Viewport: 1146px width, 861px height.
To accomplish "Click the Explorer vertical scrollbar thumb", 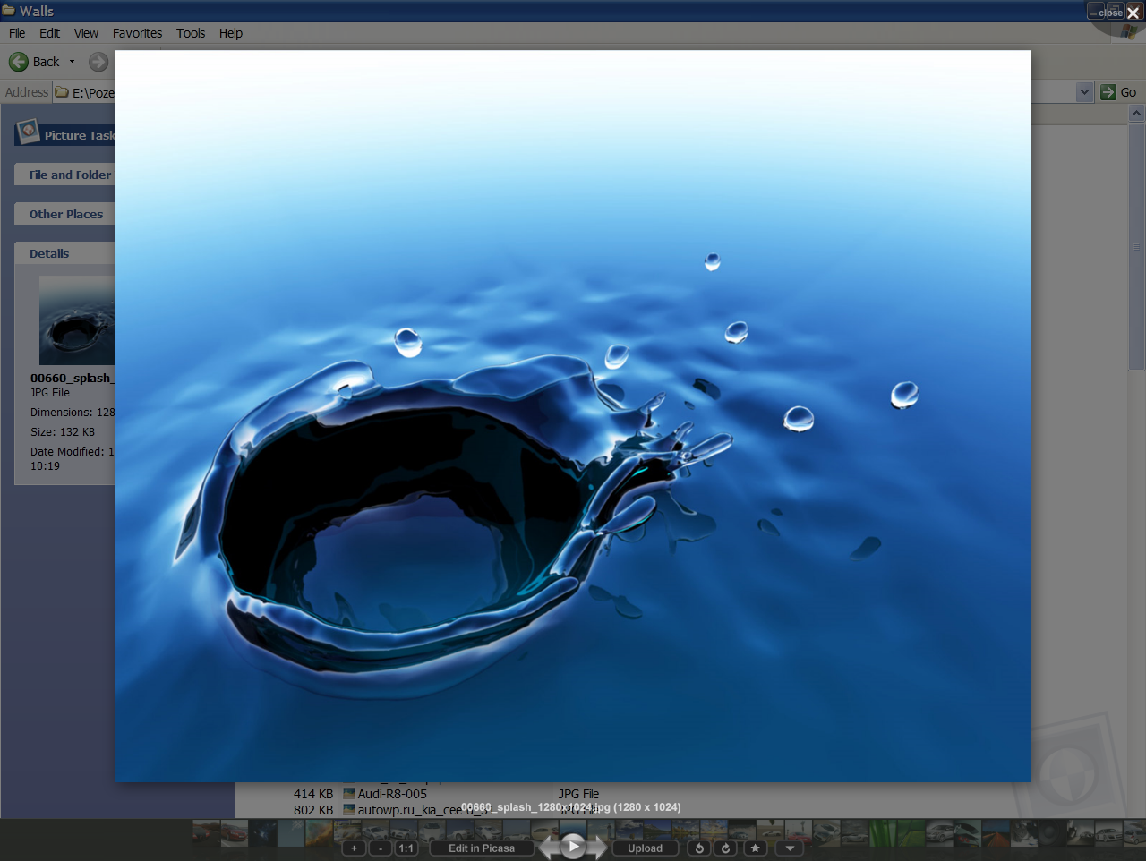I will click(1136, 246).
